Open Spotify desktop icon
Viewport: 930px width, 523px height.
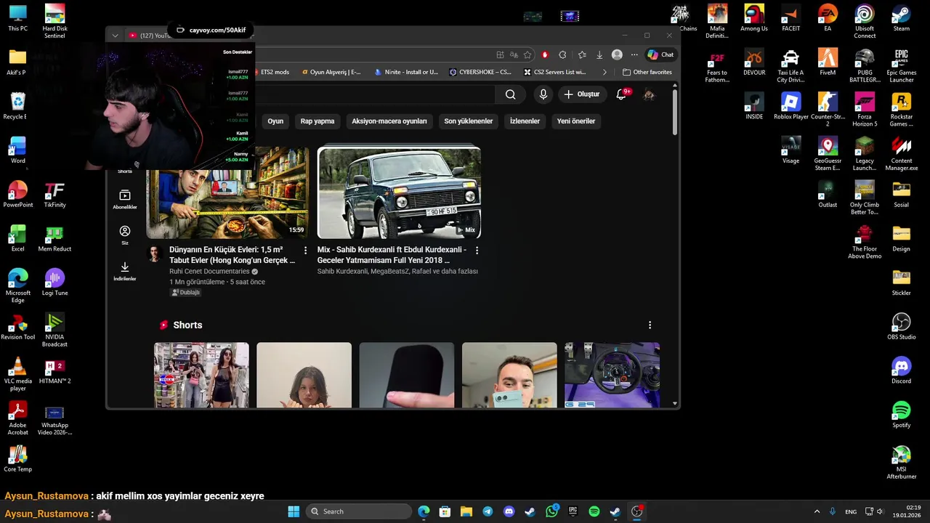[901, 414]
